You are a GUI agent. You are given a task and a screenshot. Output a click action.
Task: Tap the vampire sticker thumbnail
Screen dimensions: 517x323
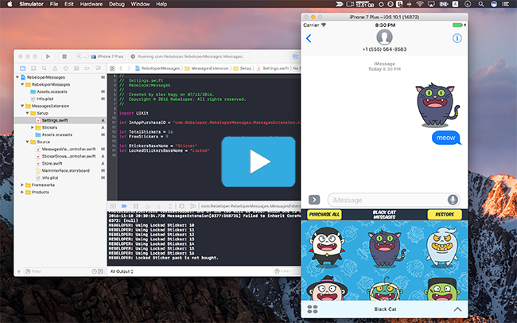pyautogui.click(x=327, y=247)
